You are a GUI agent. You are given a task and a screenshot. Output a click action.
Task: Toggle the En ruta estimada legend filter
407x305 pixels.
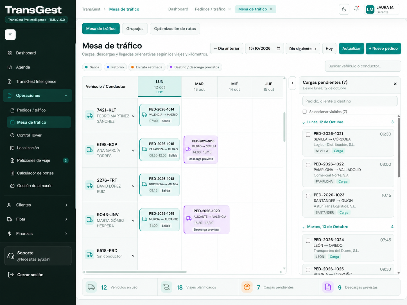tap(147, 67)
